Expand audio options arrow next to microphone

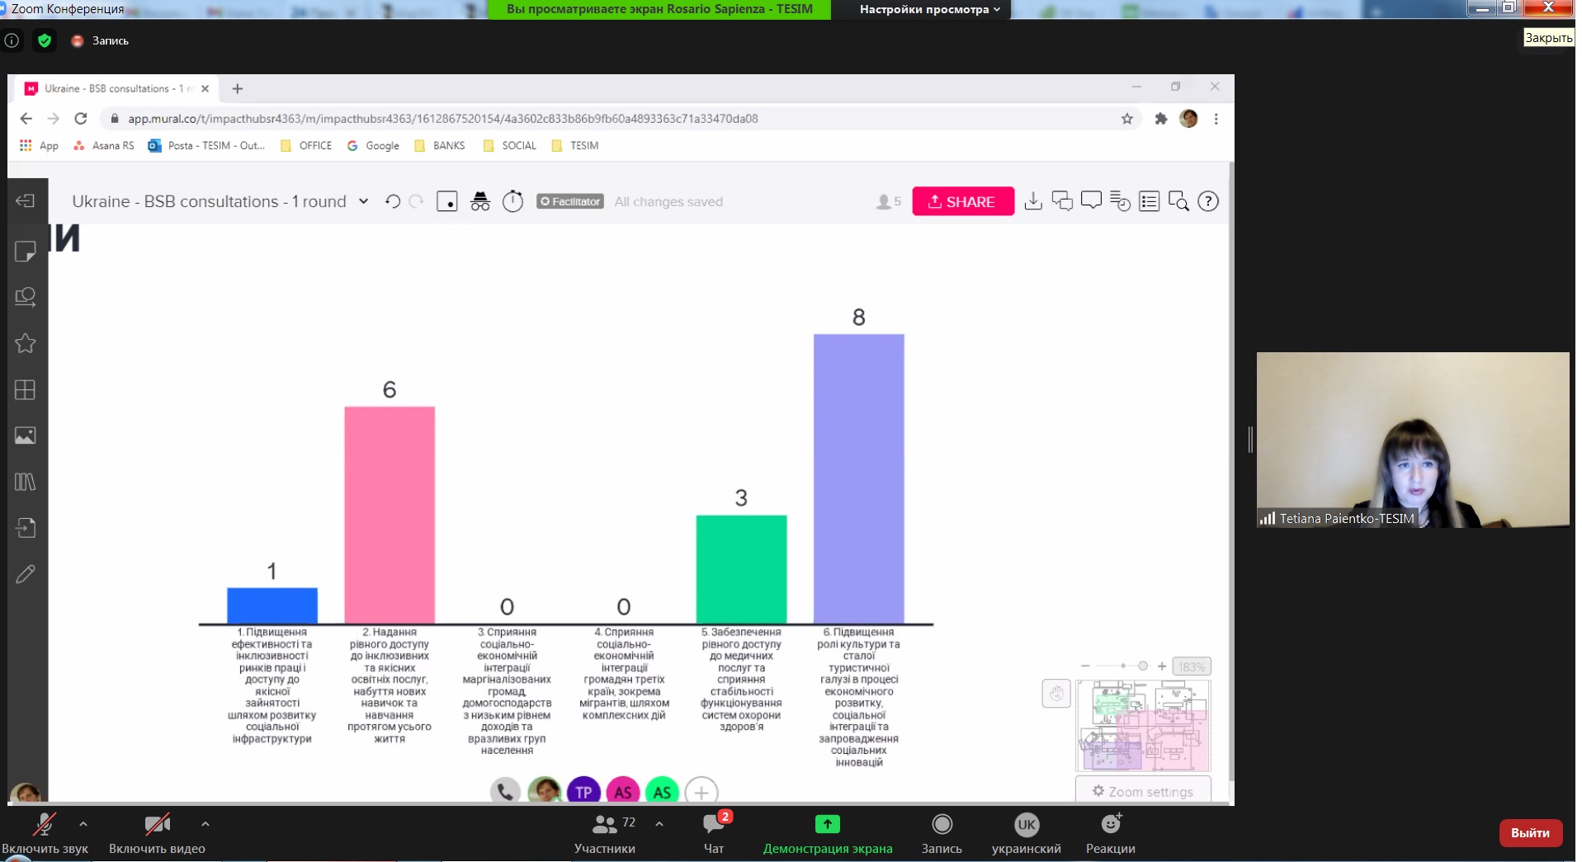[83, 823]
